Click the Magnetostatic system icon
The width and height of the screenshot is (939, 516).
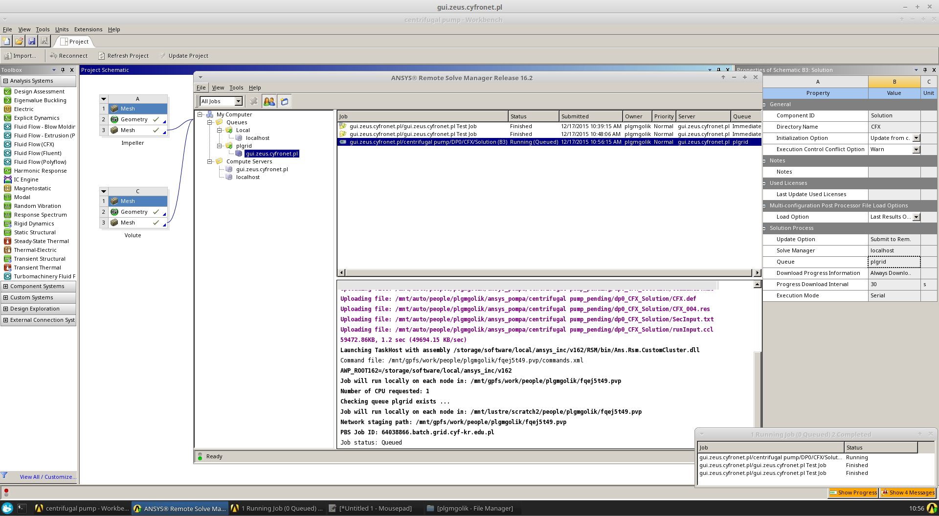(x=8, y=188)
